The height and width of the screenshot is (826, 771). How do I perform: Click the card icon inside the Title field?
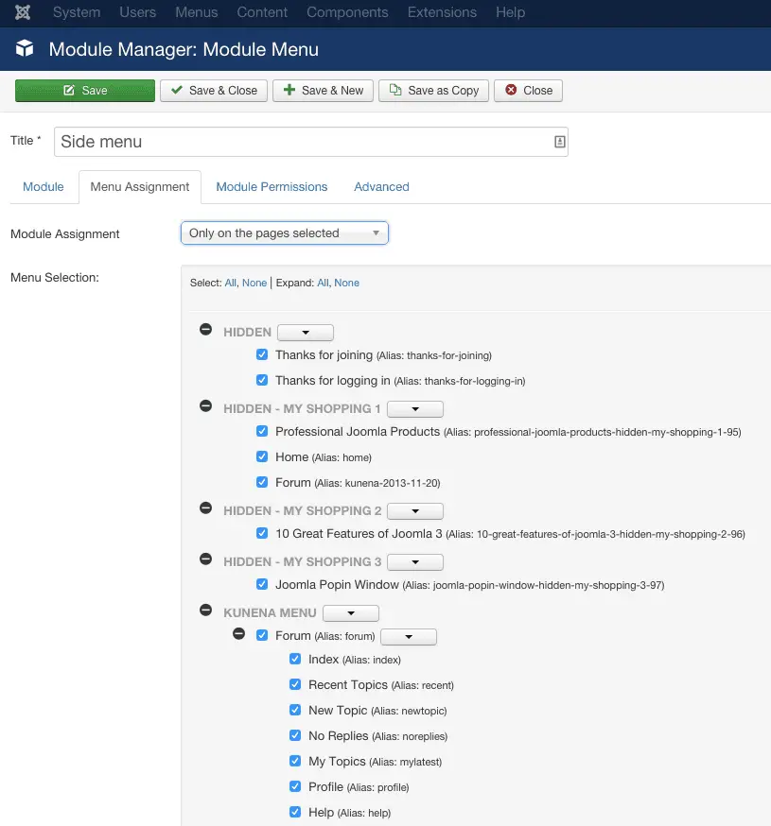tap(559, 142)
